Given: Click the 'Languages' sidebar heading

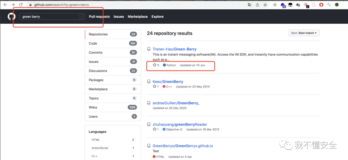Looking at the screenshot, I should pyautogui.click(x=97, y=132).
